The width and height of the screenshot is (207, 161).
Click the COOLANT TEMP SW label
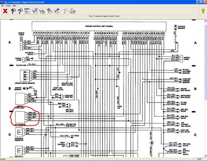click(69, 96)
